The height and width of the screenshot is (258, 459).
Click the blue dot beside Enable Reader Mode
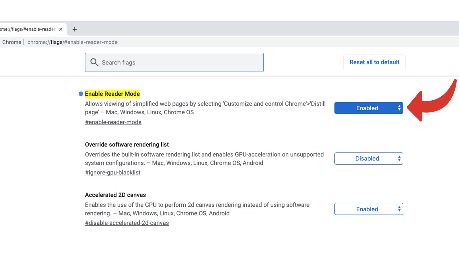pos(80,93)
